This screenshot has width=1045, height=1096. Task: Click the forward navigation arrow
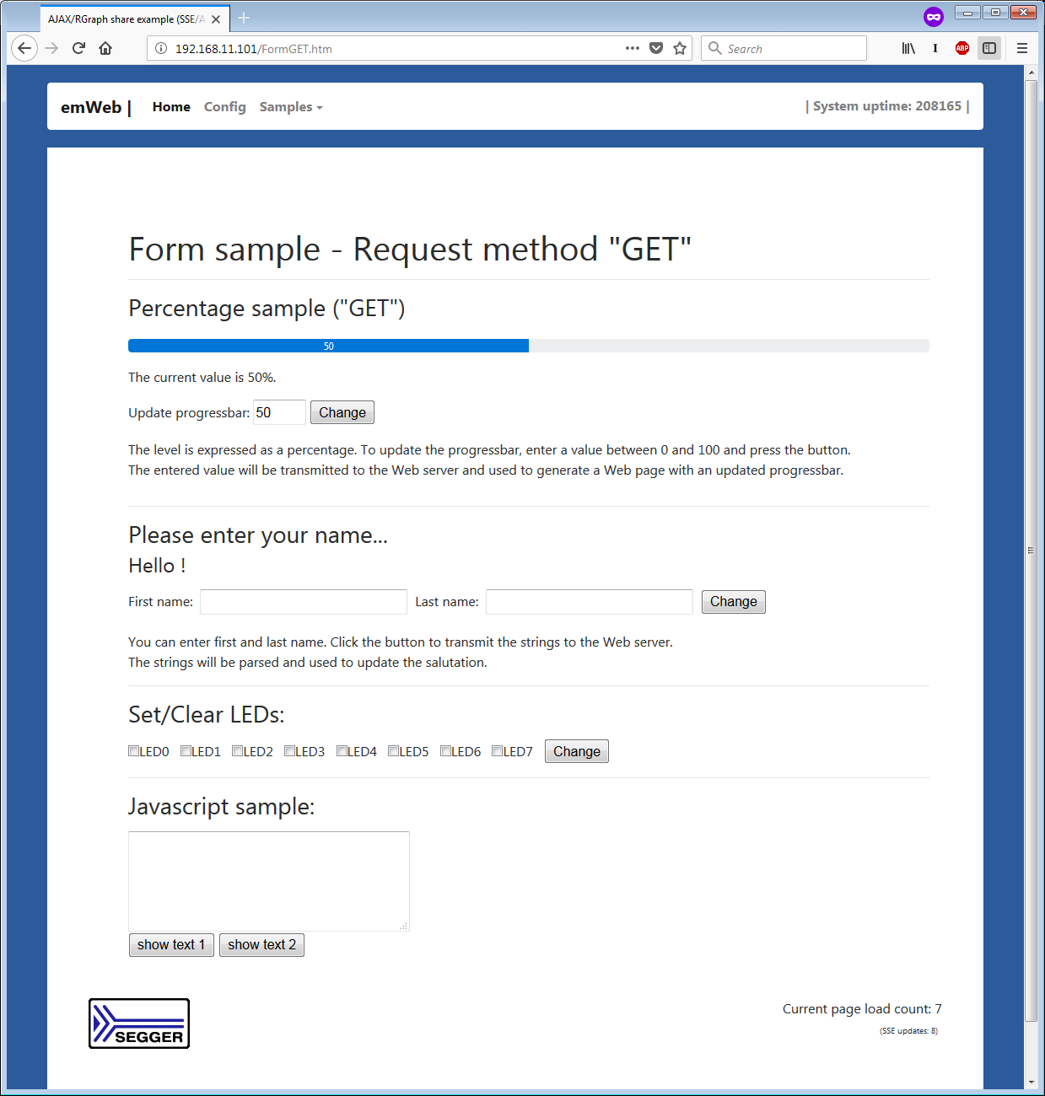click(52, 48)
